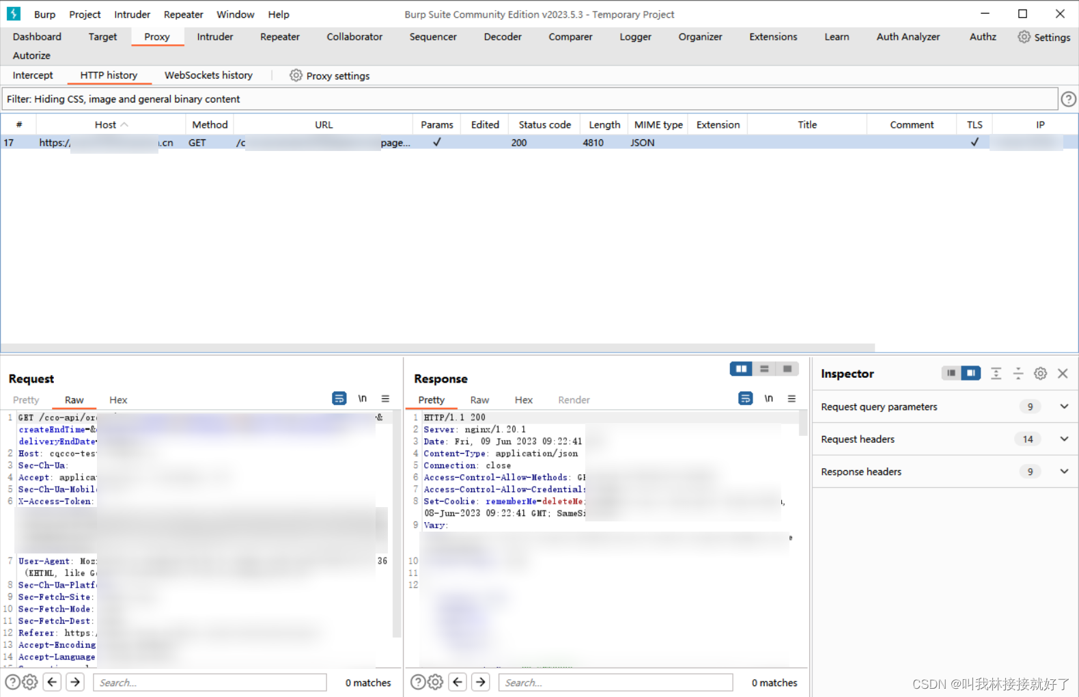Go to next match in Response
Viewport: 1079px width, 697px height.
tap(481, 682)
